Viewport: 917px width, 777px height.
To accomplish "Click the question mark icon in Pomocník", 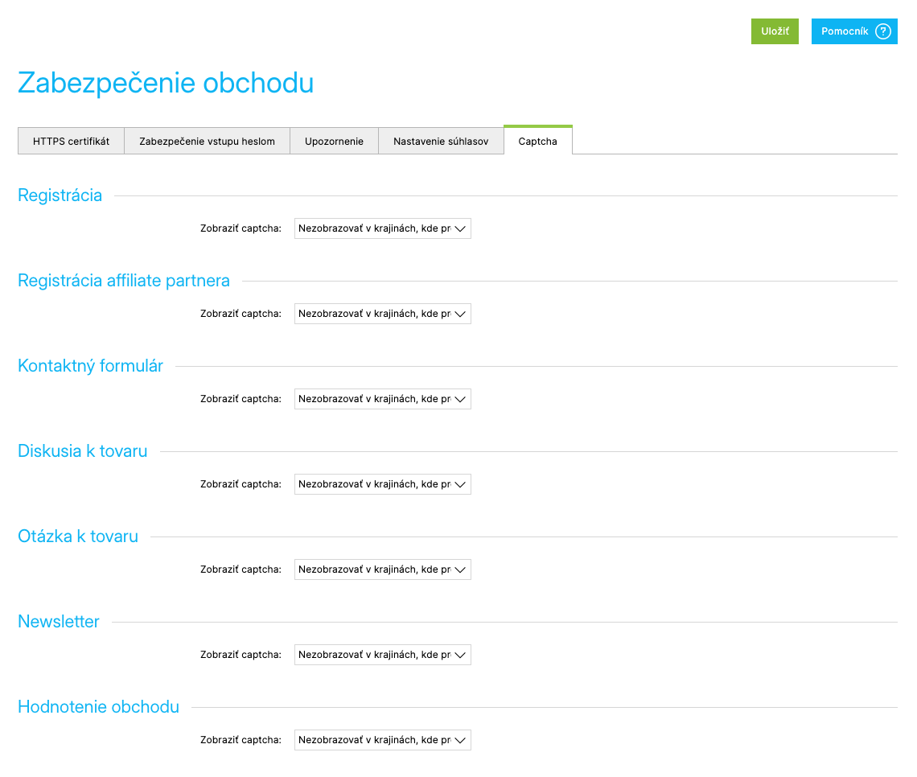I will [882, 31].
